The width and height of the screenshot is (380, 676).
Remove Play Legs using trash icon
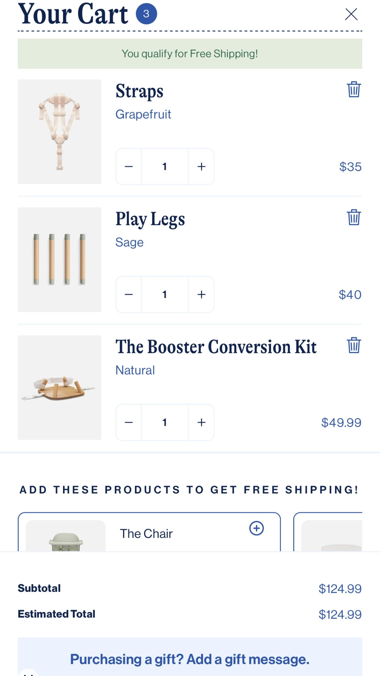354,217
